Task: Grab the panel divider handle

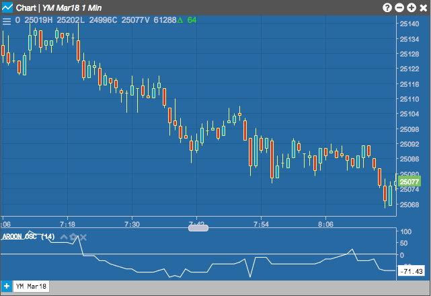Action: click(x=198, y=228)
